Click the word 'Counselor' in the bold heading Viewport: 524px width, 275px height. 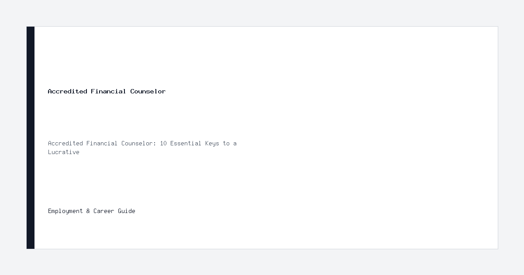pos(148,91)
